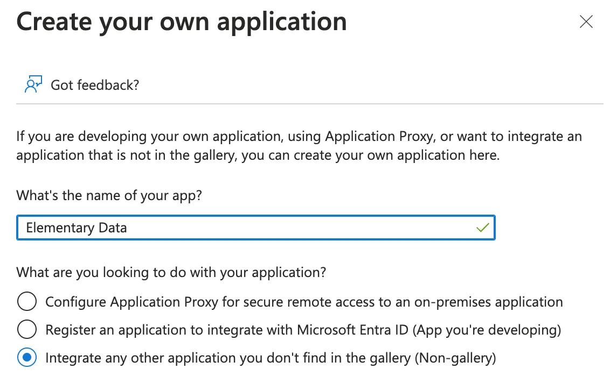The width and height of the screenshot is (610, 383).
Task: Open the Got feedback? link
Action: pyautogui.click(x=94, y=85)
